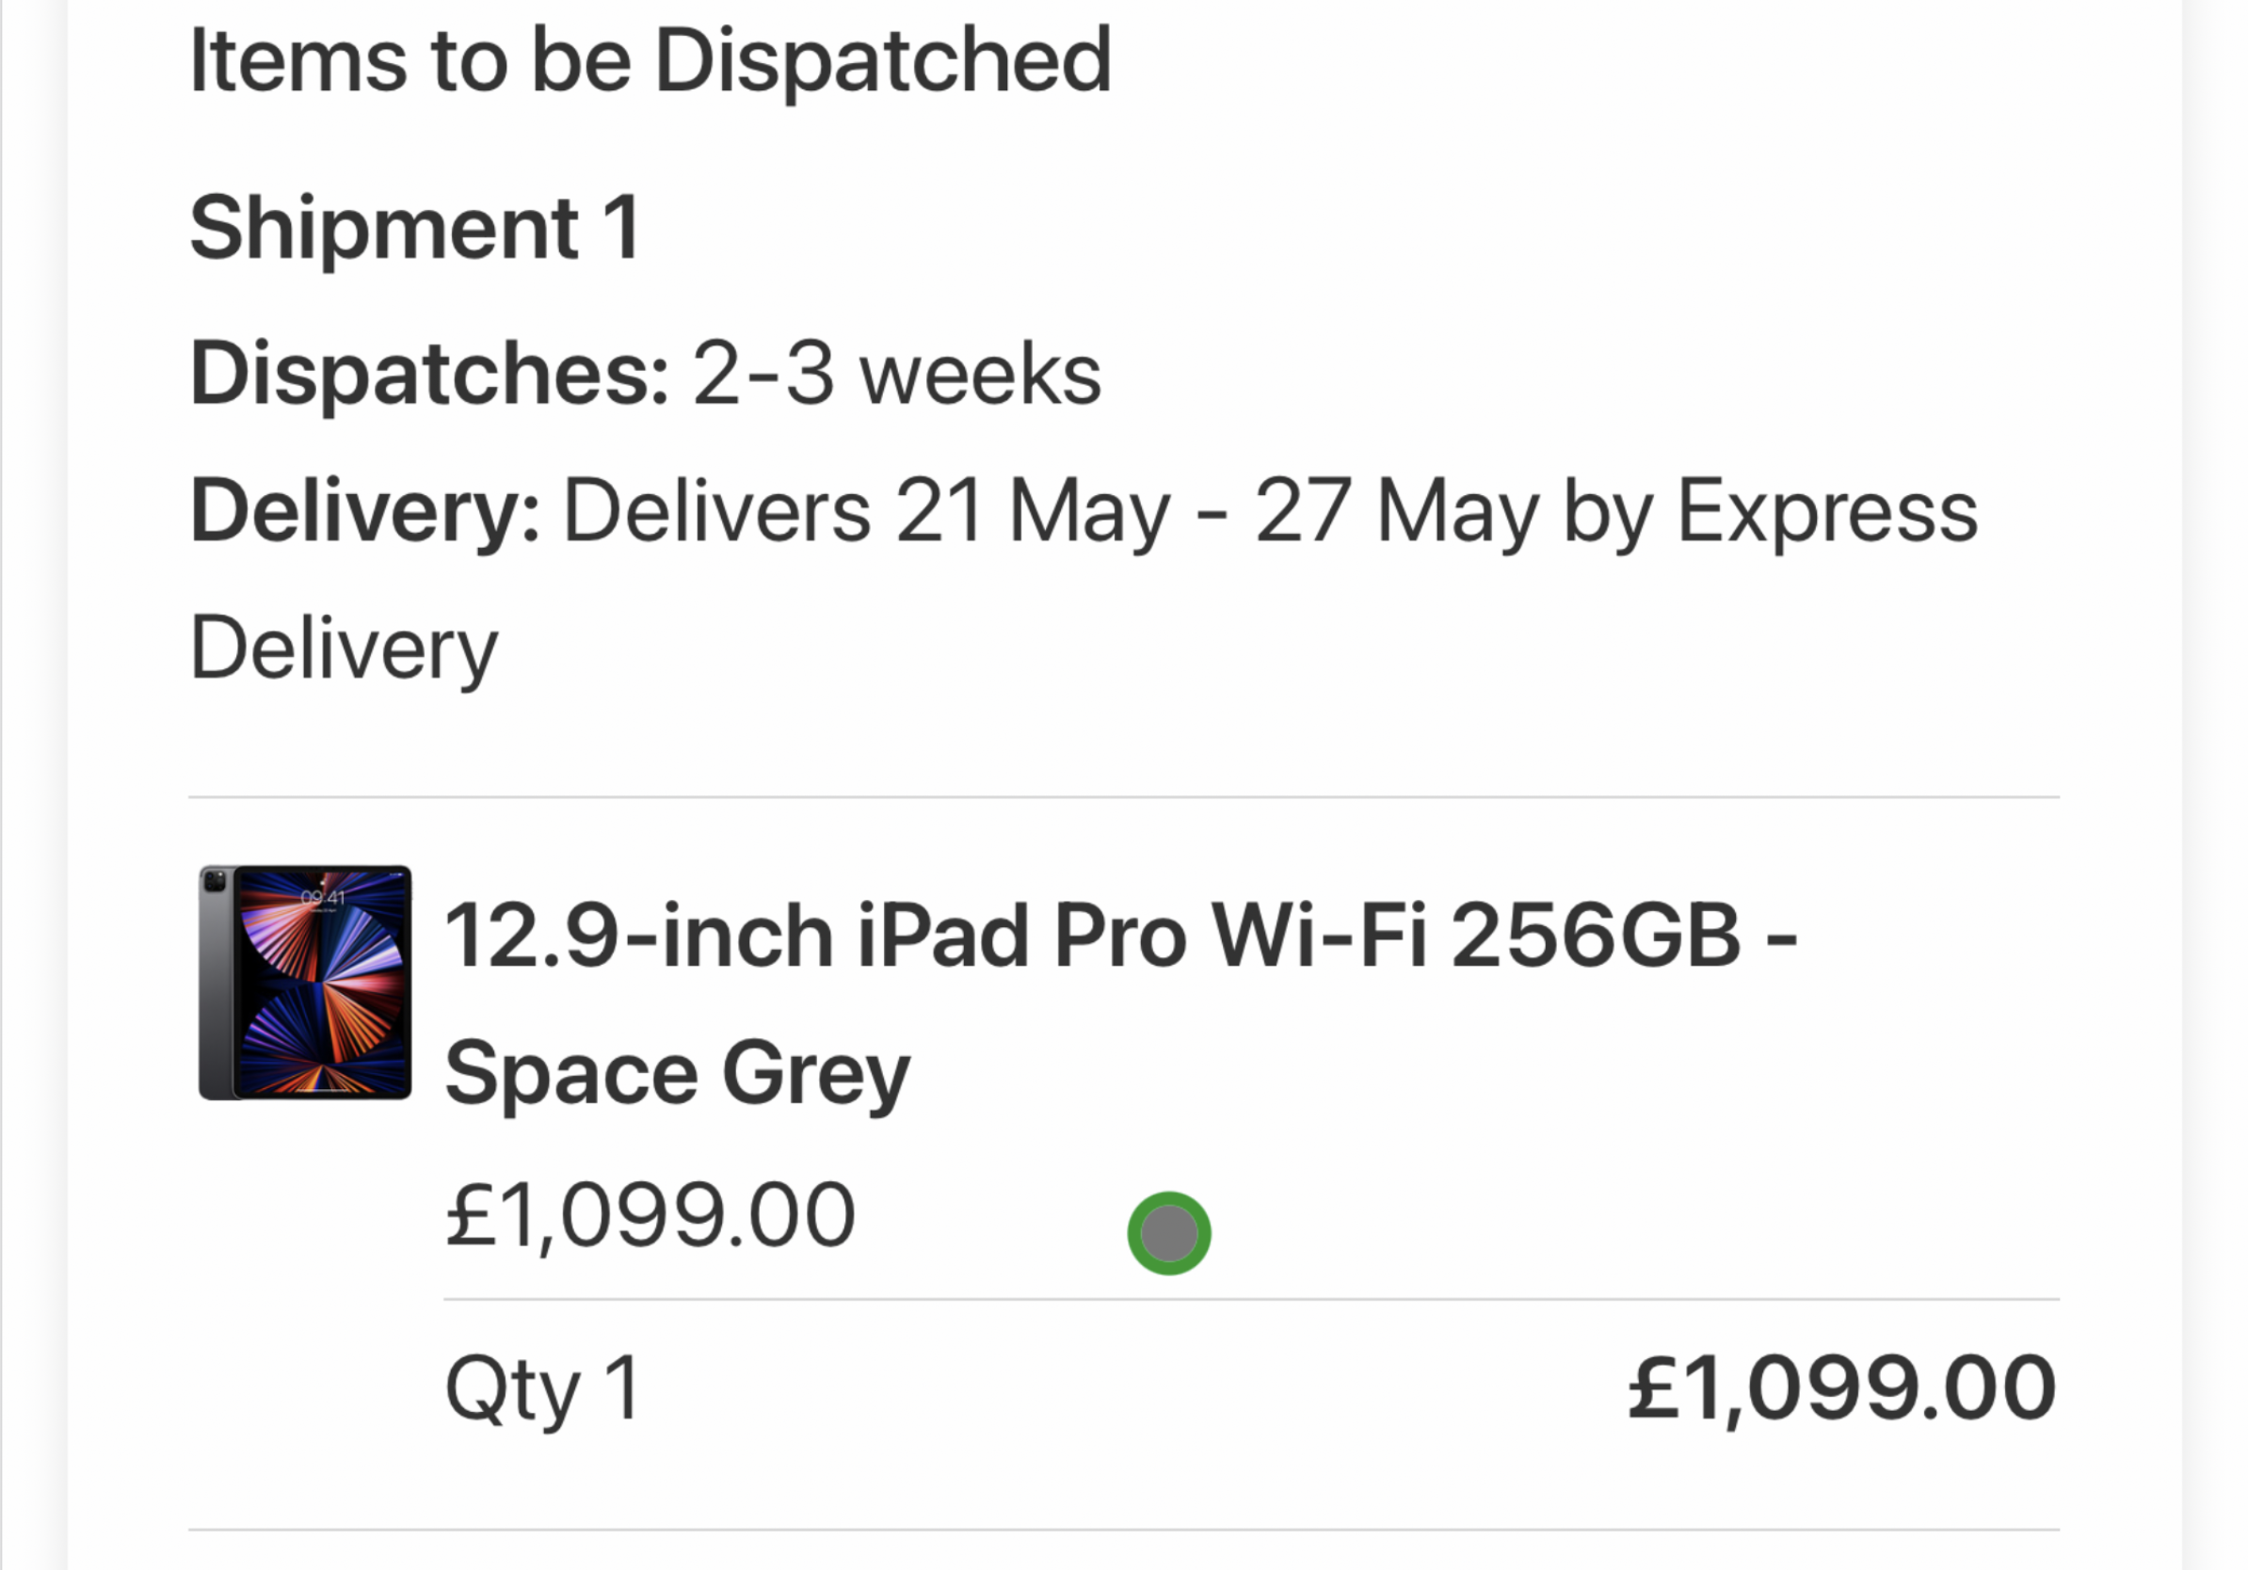Click the Wi-Fi text in product title
This screenshot has width=2248, height=1570.
point(1319,937)
